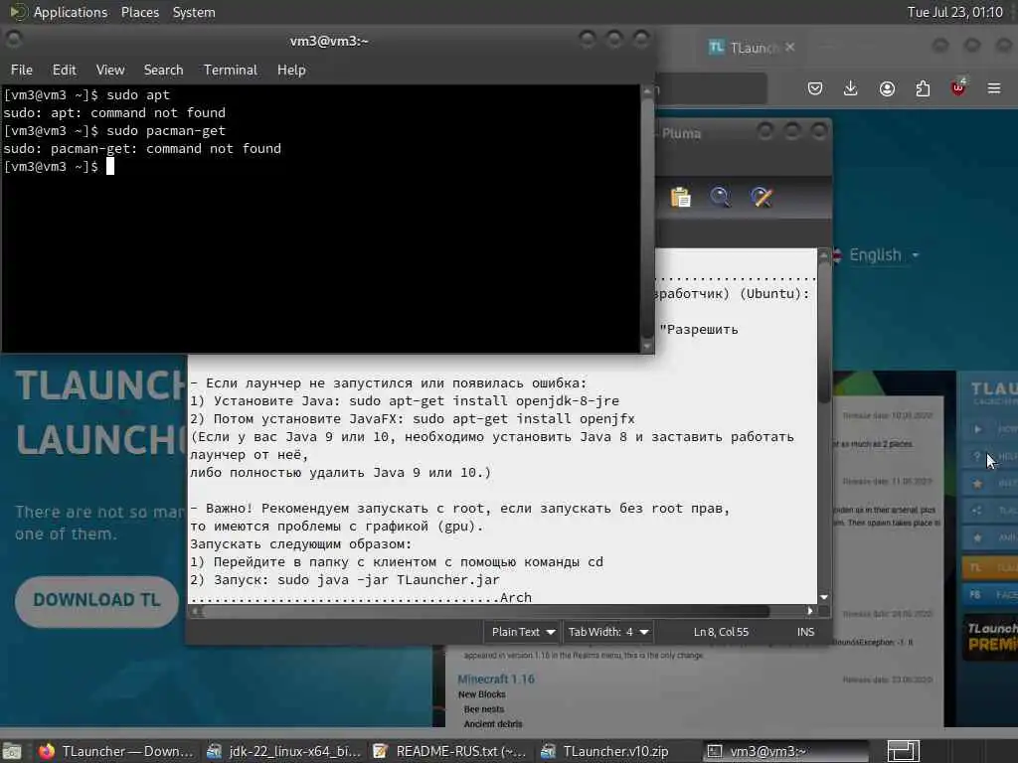Click the Firefox address bar field
This screenshot has height=763, width=1018.
(711, 88)
